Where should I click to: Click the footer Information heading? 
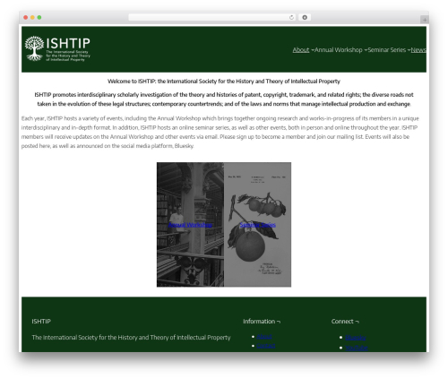(262, 322)
